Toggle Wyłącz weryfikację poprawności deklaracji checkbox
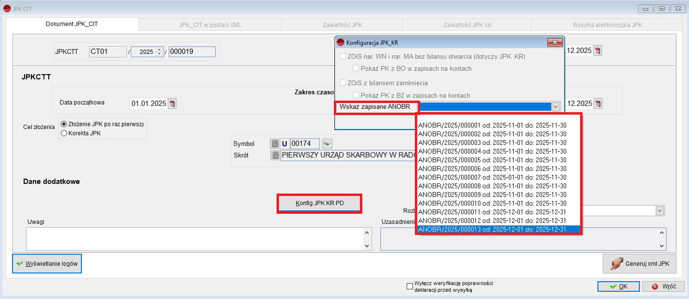 point(410,286)
